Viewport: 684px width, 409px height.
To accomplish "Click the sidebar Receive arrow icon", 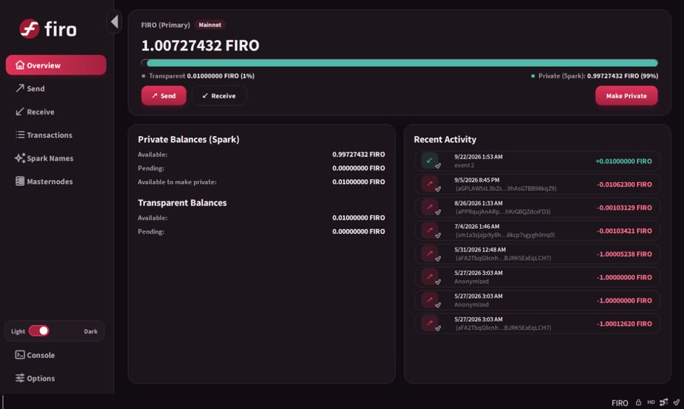I will [x=20, y=112].
